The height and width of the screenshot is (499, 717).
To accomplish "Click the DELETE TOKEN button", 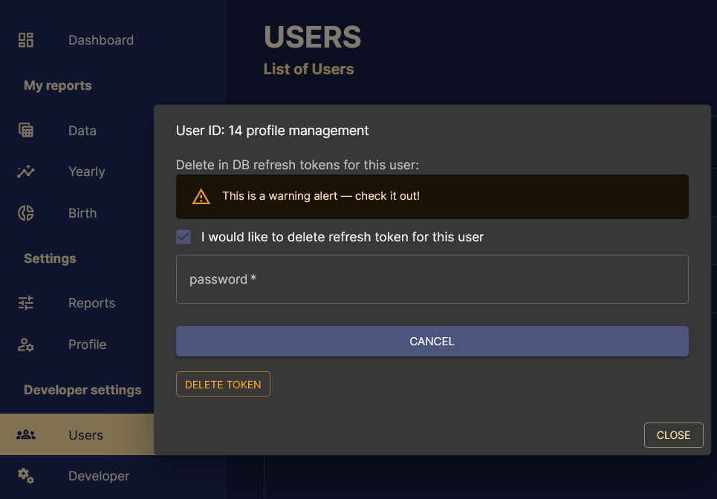I will click(x=223, y=384).
